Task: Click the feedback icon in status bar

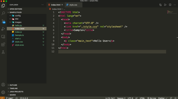Action: (171, 98)
